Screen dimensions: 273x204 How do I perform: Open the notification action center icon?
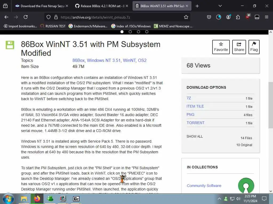pyautogui.click(x=264, y=199)
